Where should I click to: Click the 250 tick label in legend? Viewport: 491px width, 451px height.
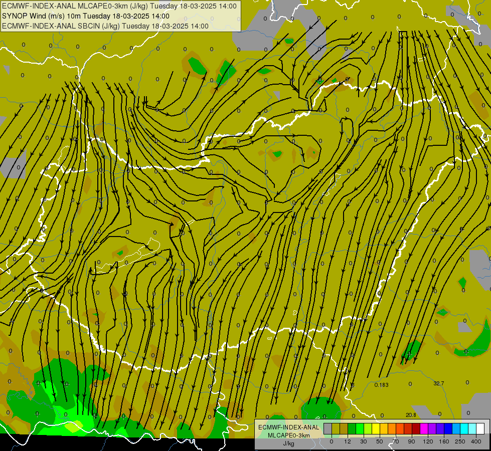coord(460,442)
